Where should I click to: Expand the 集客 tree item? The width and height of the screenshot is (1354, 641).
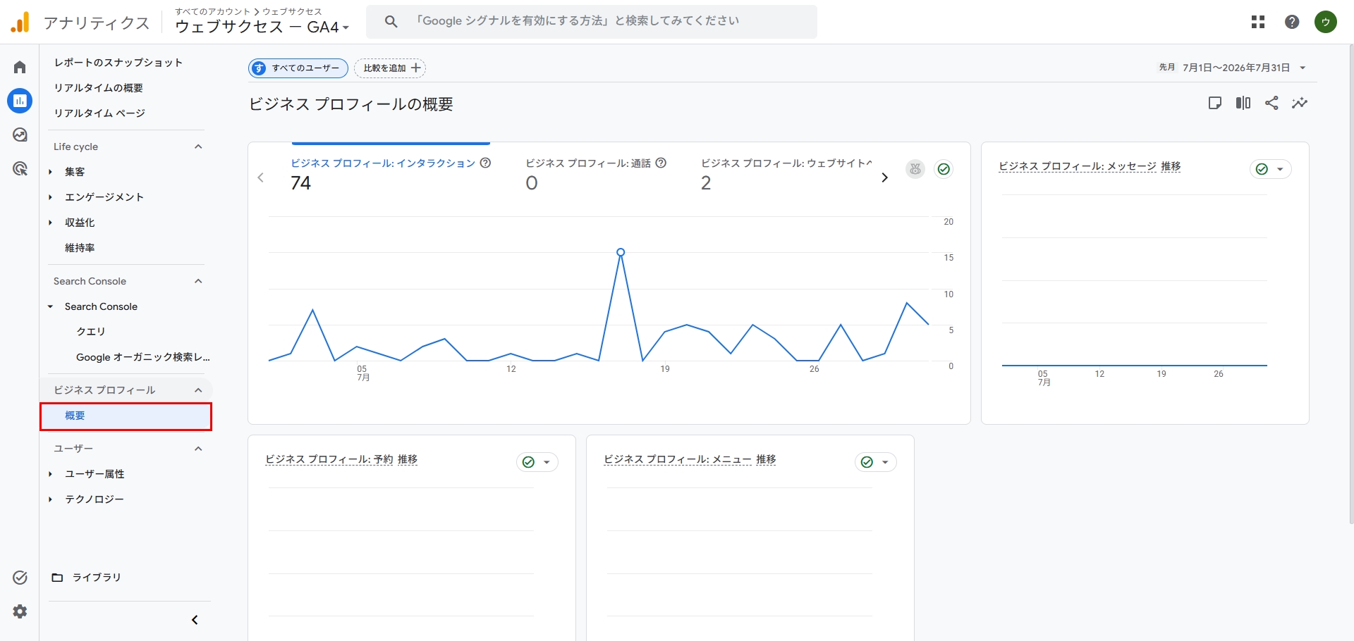coord(50,172)
